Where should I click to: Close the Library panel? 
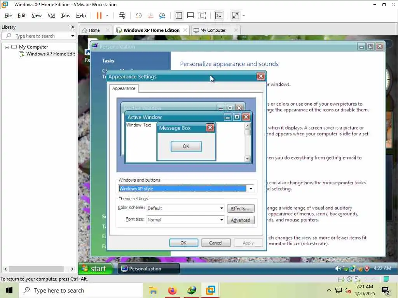pos(73,27)
